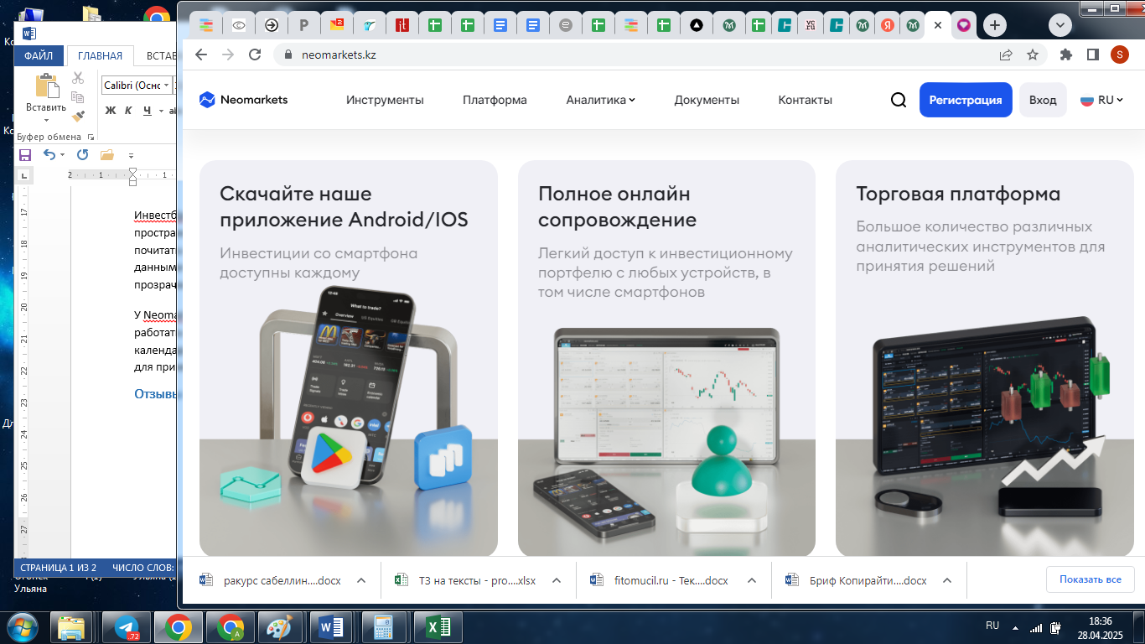Open the Chrome extensions puzzle icon
This screenshot has width=1145, height=644.
(1065, 55)
